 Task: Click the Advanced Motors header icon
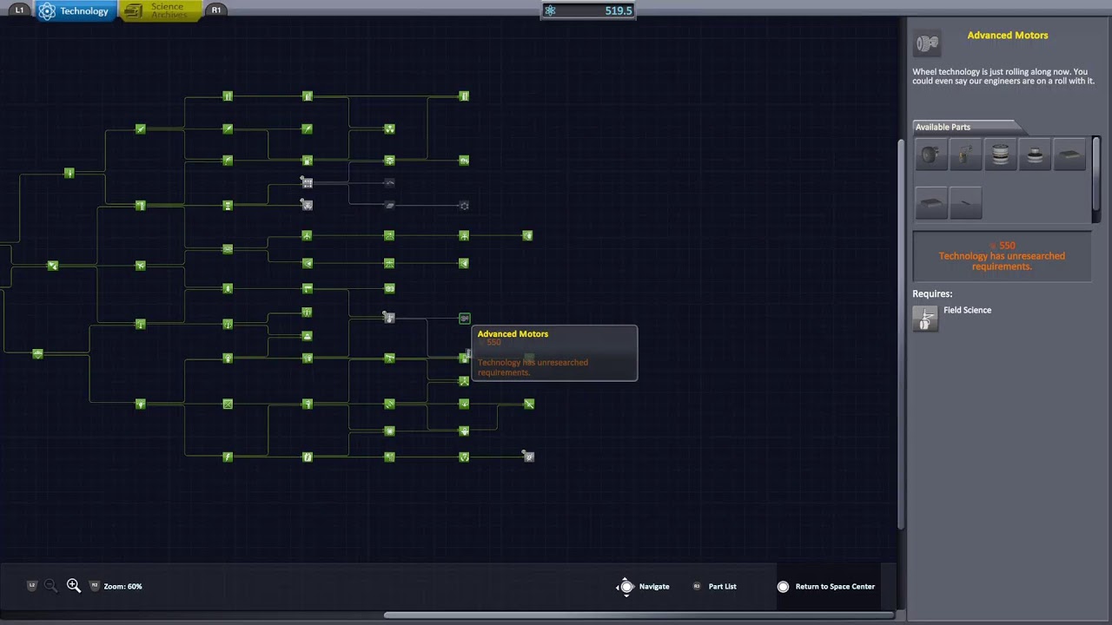(x=927, y=43)
